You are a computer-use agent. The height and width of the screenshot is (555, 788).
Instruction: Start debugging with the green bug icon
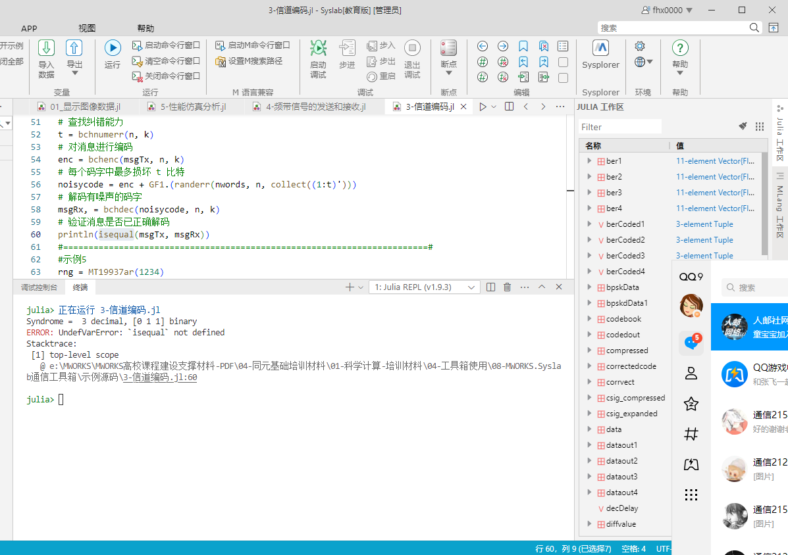tap(317, 48)
